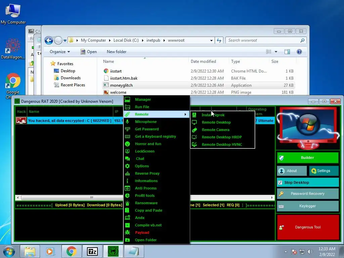Select the iisstart.htm.bak file
Image resolution: width=344 pixels, height=258 pixels.
point(198,78)
